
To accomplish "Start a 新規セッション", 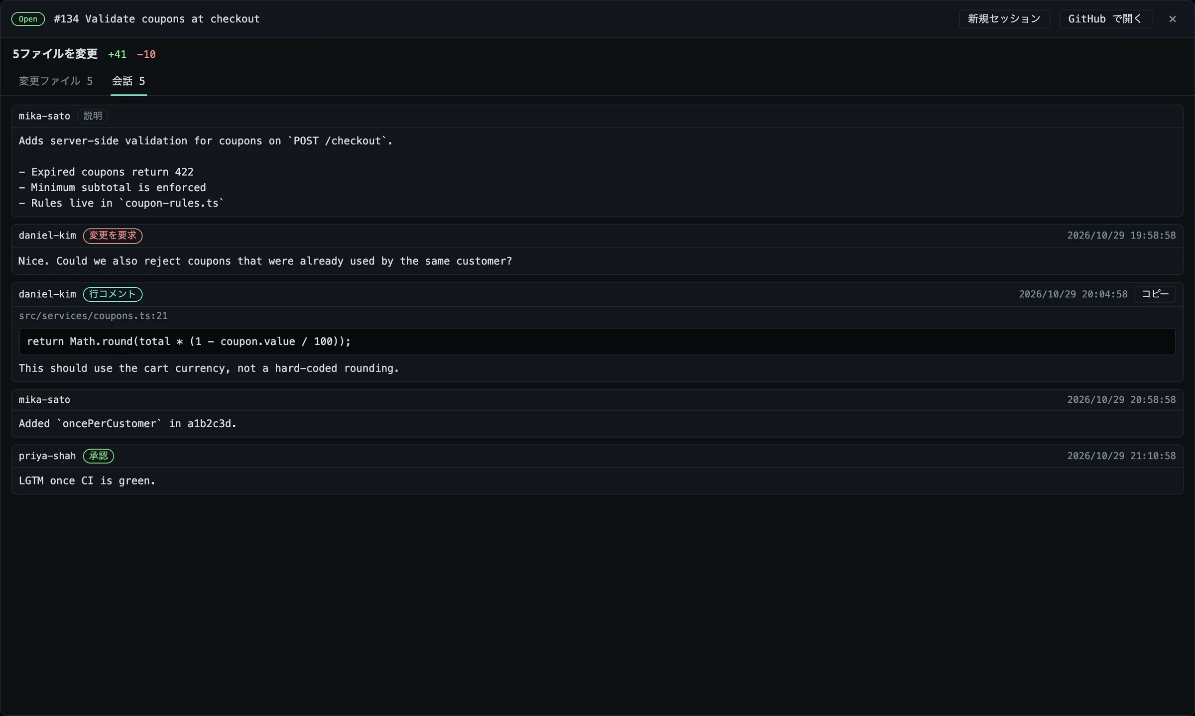I will [1004, 19].
